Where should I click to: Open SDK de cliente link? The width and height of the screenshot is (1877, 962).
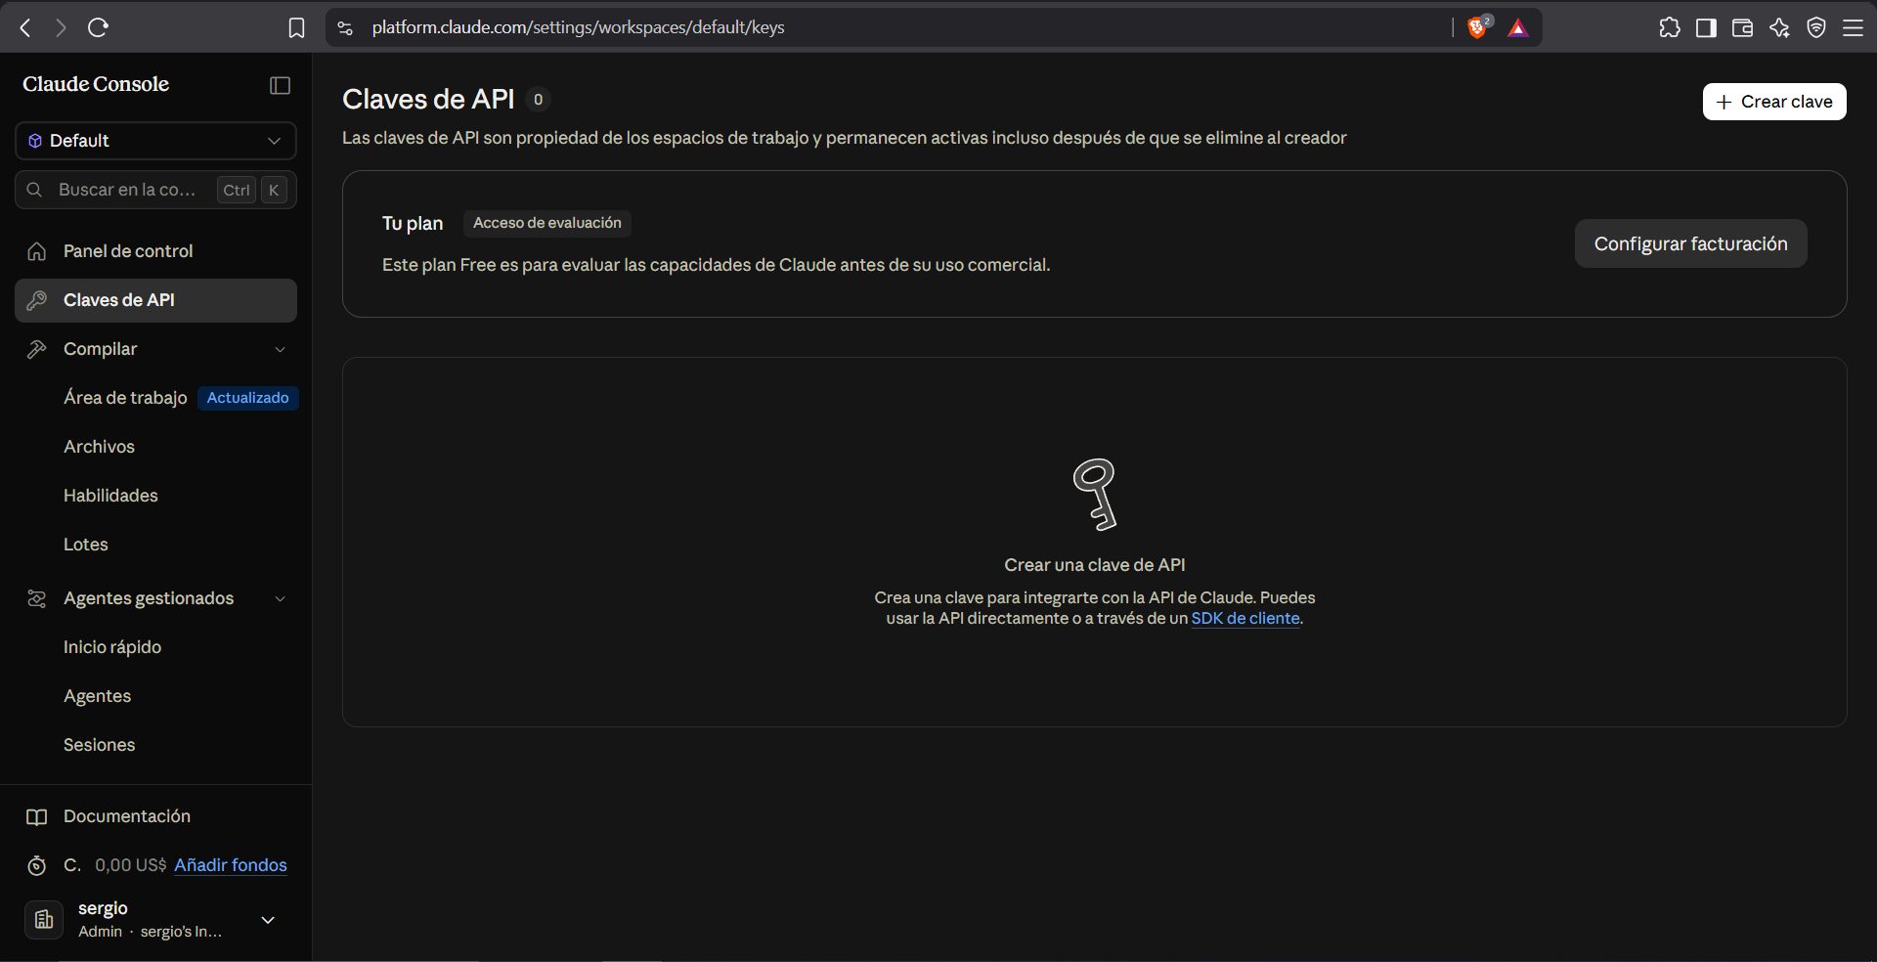[x=1245, y=618]
